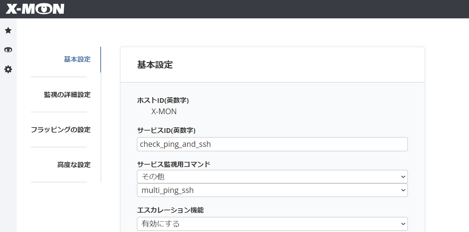Click the empty area of the dark header bar
Viewport: 469px width, 232px height.
(x=267, y=9)
